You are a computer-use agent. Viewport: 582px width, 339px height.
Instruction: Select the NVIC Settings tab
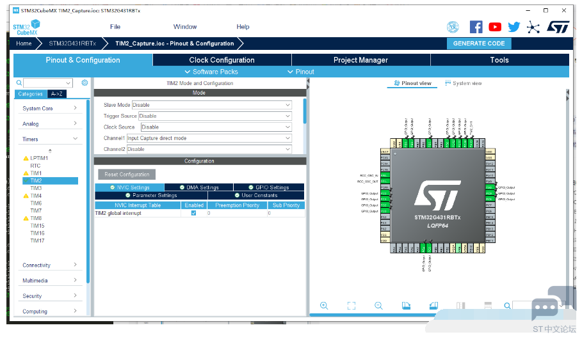tap(129, 187)
